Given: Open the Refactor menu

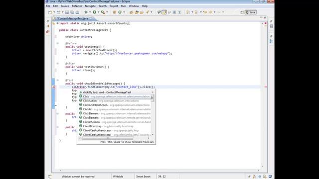Looking at the screenshot, I should 77,6.
